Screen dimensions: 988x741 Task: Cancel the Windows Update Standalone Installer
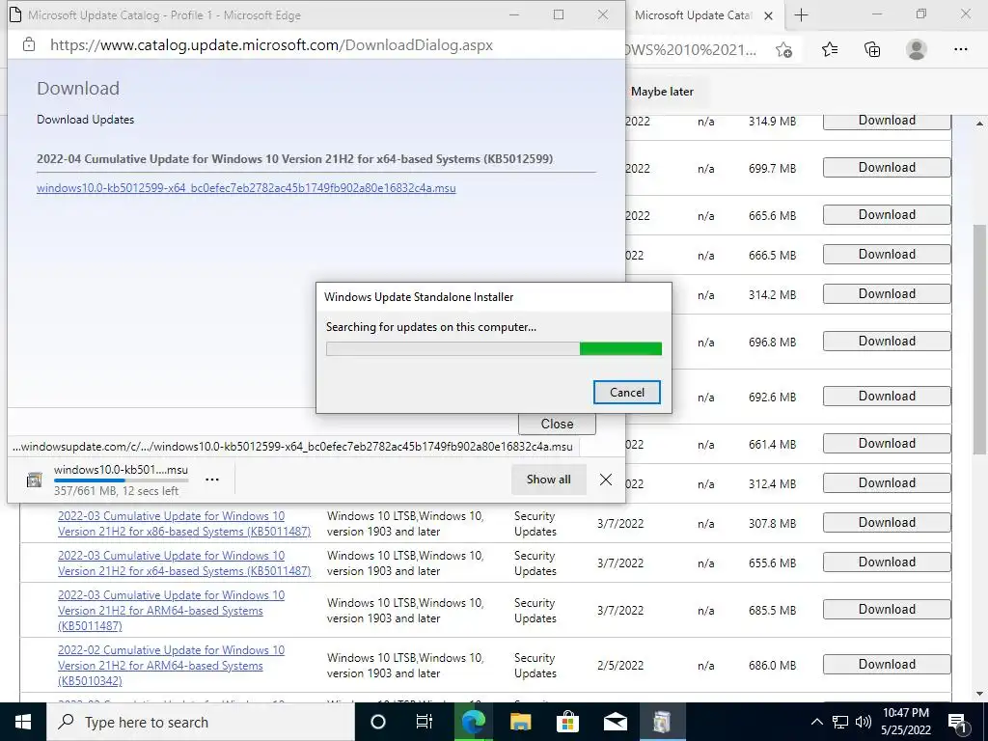(x=627, y=392)
